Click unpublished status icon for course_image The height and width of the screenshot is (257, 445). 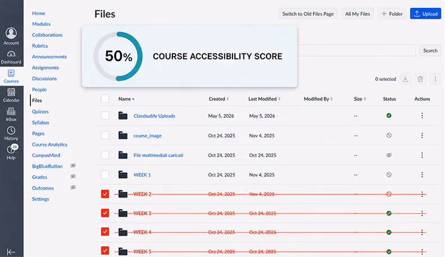click(x=389, y=135)
